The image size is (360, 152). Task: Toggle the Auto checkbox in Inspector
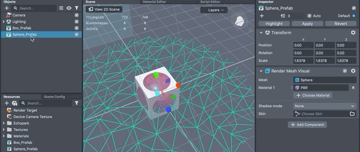pyautogui.click(x=309, y=16)
